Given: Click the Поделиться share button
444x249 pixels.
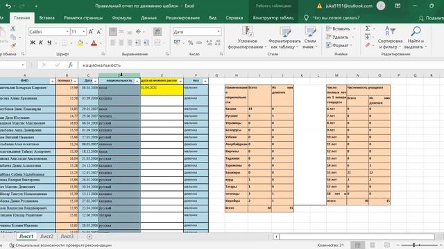Looking at the screenshot, I should tap(431, 18).
